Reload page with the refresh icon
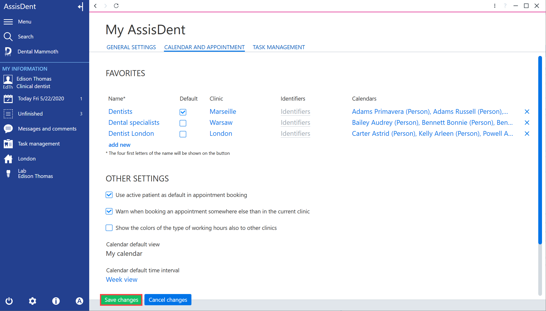546x311 pixels. (116, 6)
